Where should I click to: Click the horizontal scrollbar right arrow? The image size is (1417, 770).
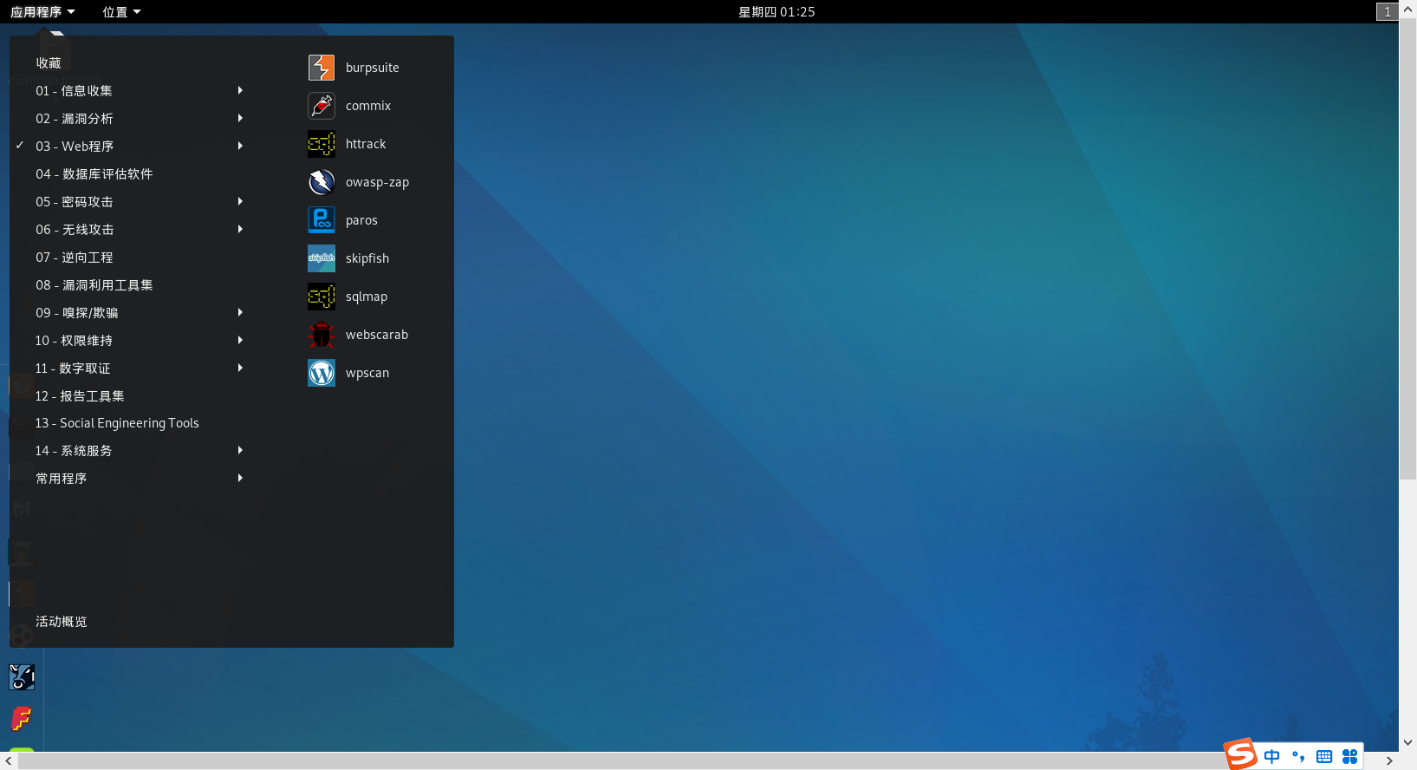[1389, 761]
